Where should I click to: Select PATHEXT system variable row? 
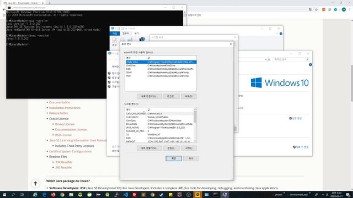[159, 141]
